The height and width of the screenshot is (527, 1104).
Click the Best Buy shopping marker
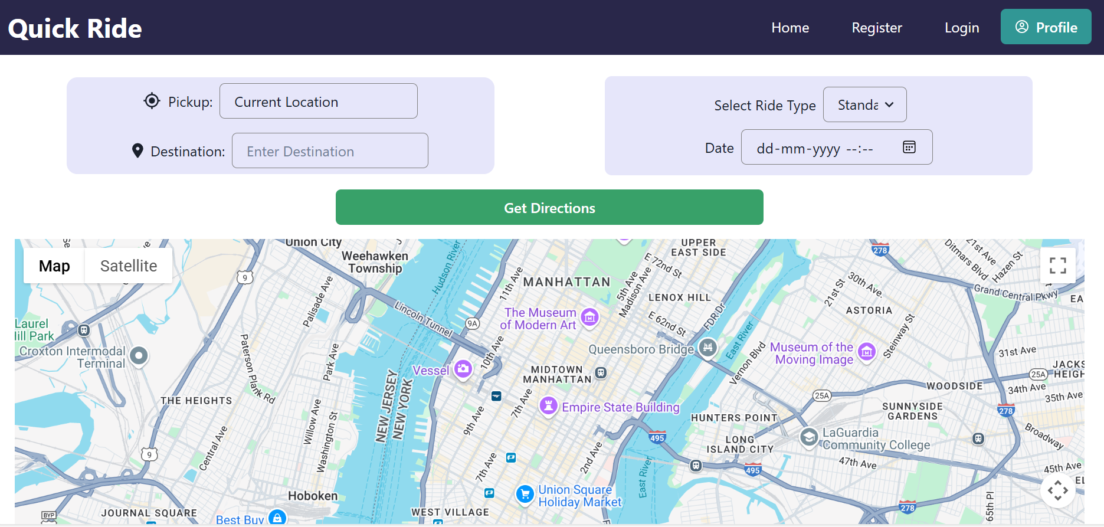coord(277,518)
